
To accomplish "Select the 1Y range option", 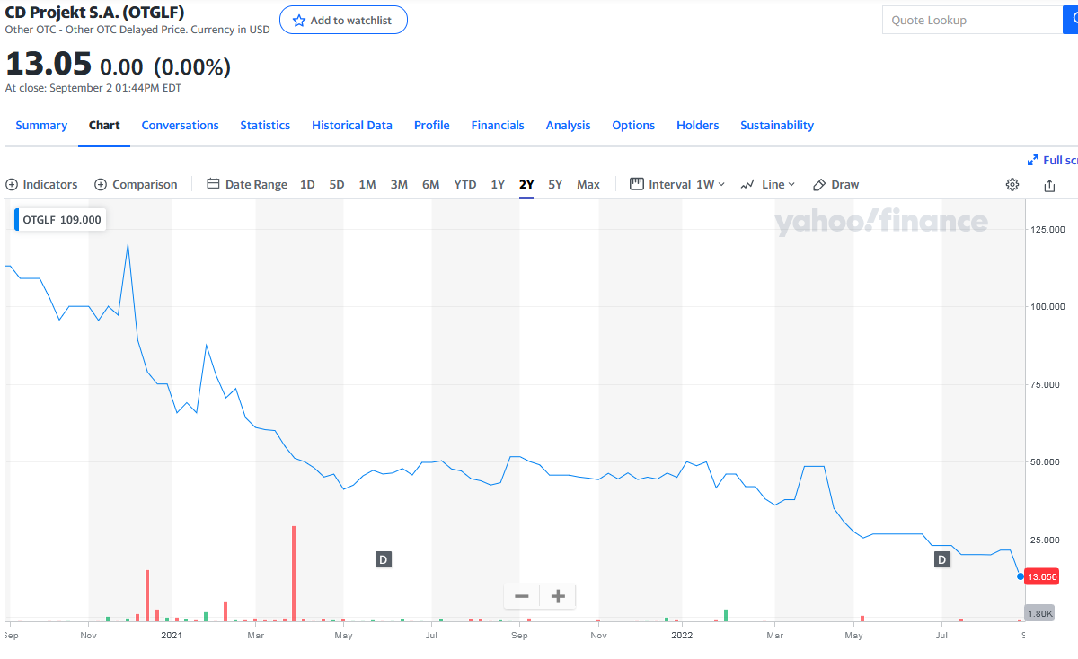I will [498, 185].
